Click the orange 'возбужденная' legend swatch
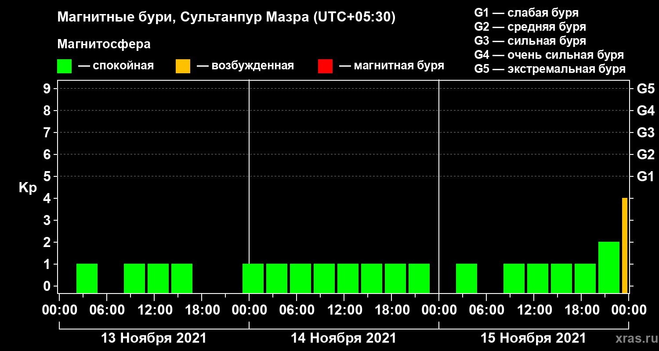 (x=183, y=66)
